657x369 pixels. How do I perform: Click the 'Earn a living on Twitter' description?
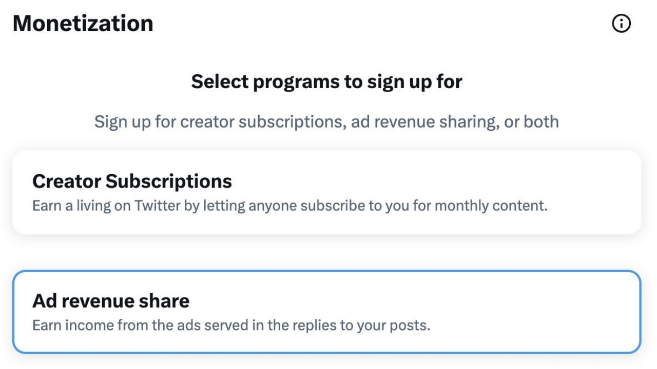point(289,206)
